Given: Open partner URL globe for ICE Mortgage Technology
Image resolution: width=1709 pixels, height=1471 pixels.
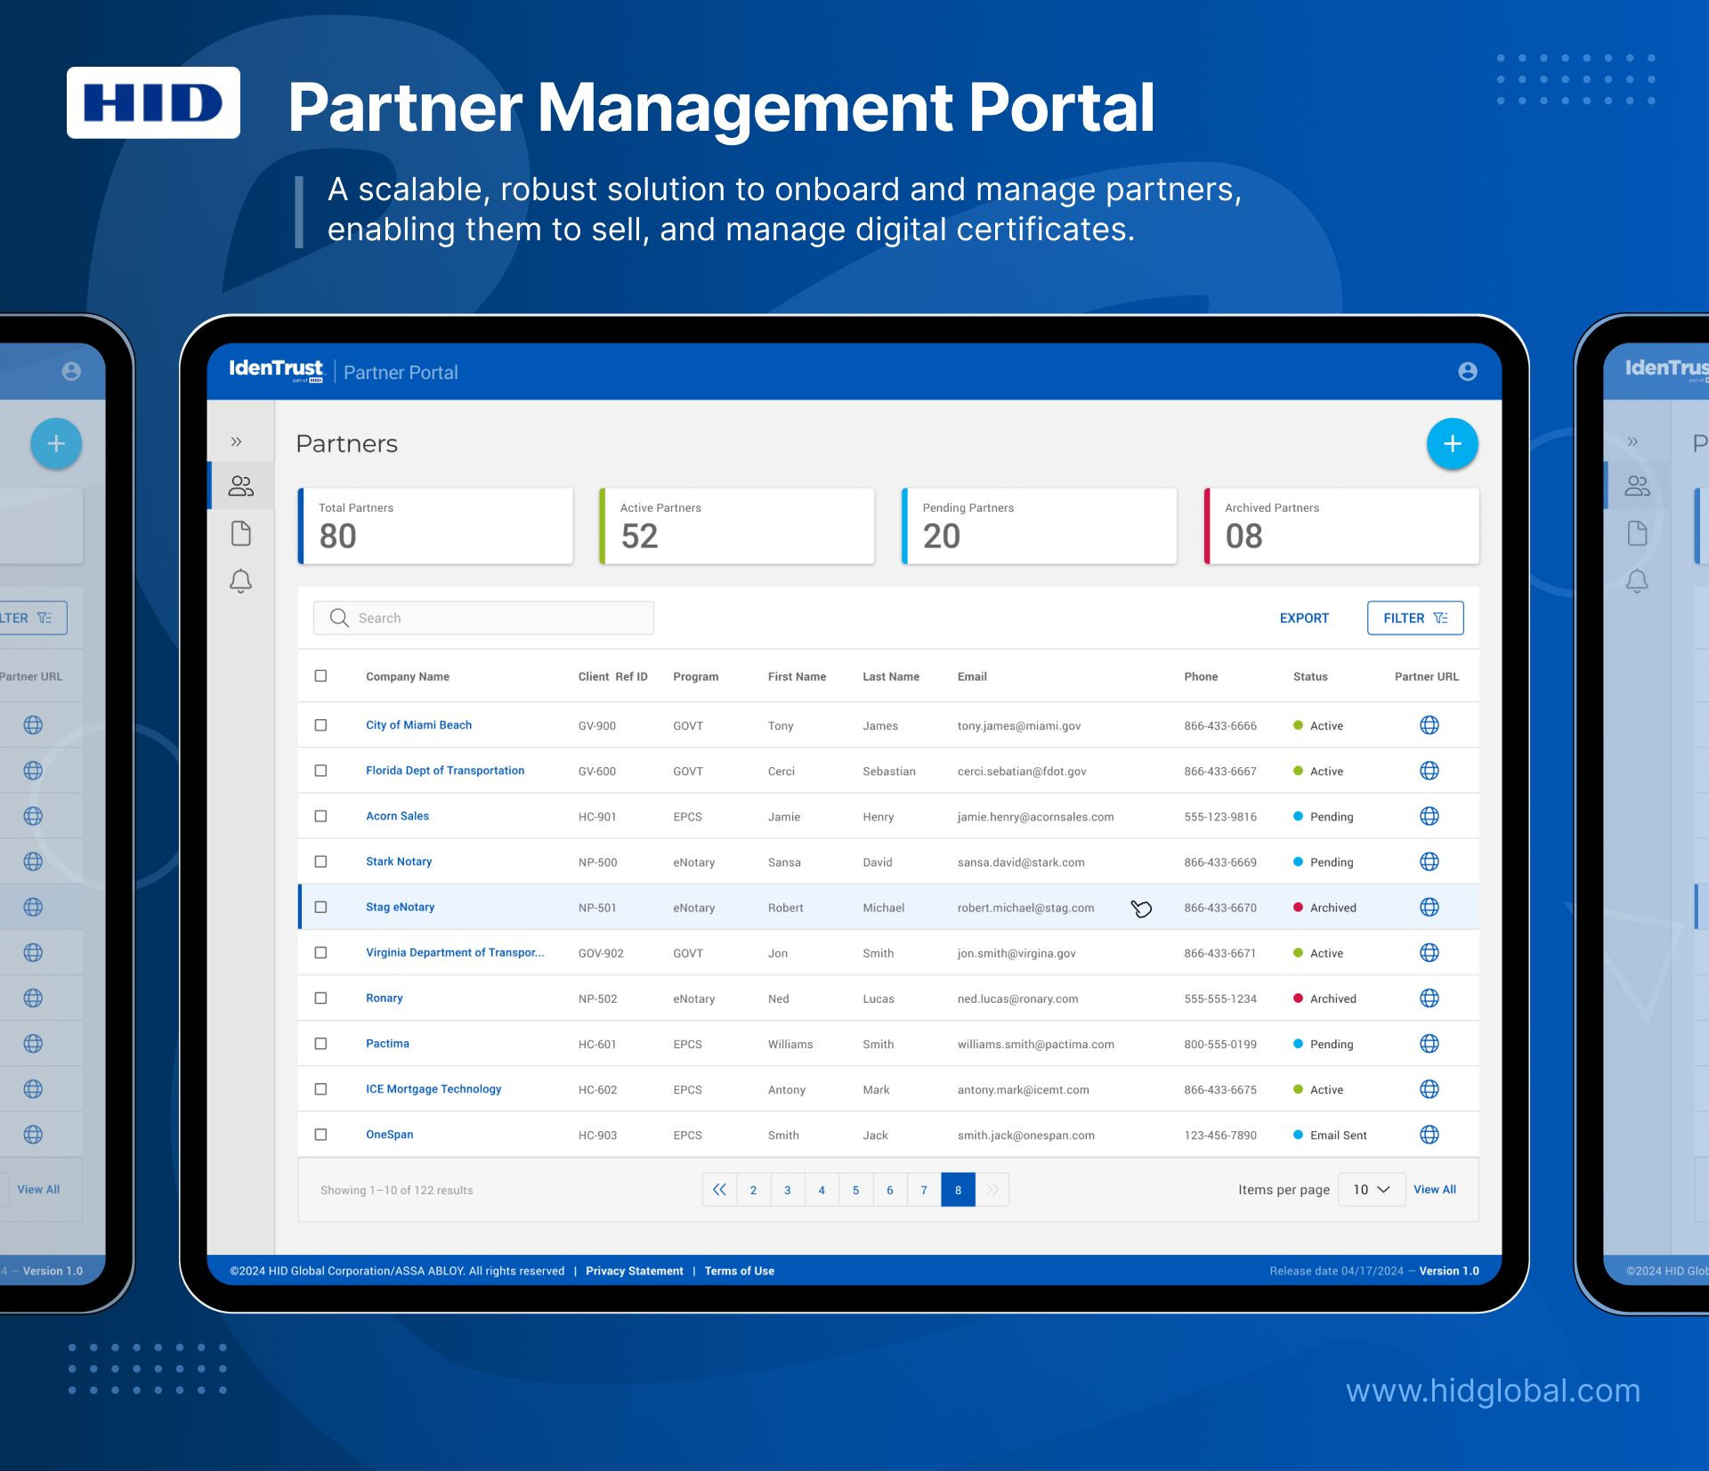Looking at the screenshot, I should [1429, 1088].
